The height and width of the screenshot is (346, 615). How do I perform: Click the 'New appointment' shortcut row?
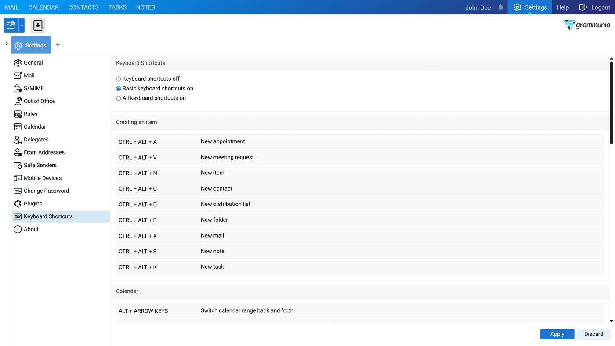point(360,142)
